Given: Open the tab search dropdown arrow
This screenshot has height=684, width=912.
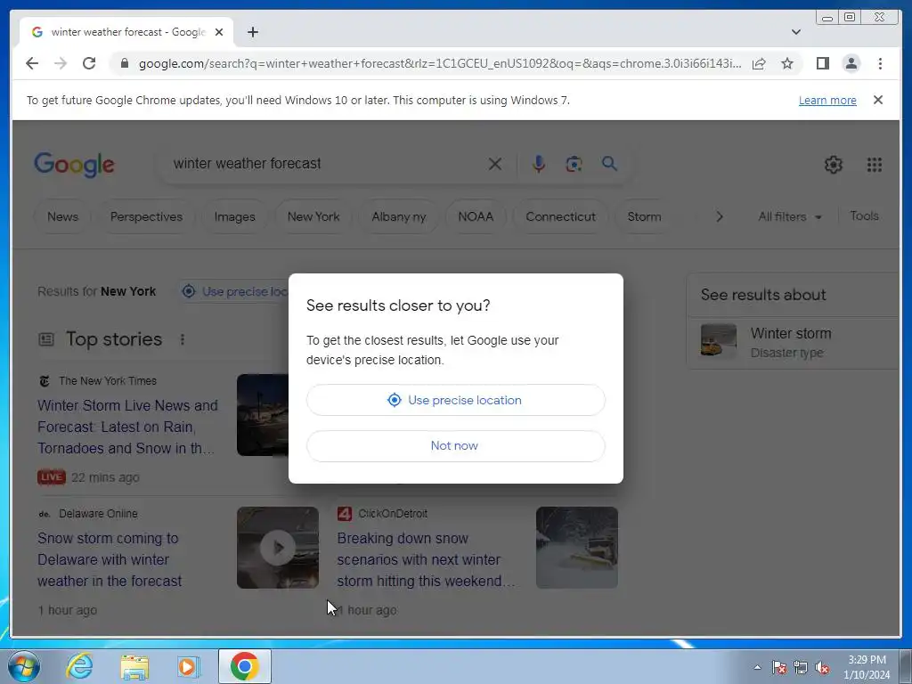Looking at the screenshot, I should (x=795, y=32).
